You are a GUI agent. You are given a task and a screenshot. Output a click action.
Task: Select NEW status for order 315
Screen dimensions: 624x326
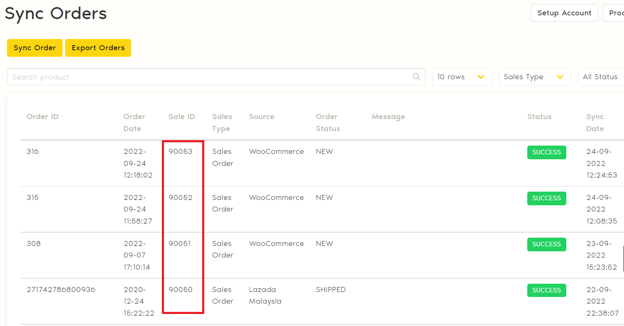coord(324,197)
